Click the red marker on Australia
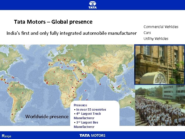The height and width of the screenshot is (139, 185). [x=131, y=102]
